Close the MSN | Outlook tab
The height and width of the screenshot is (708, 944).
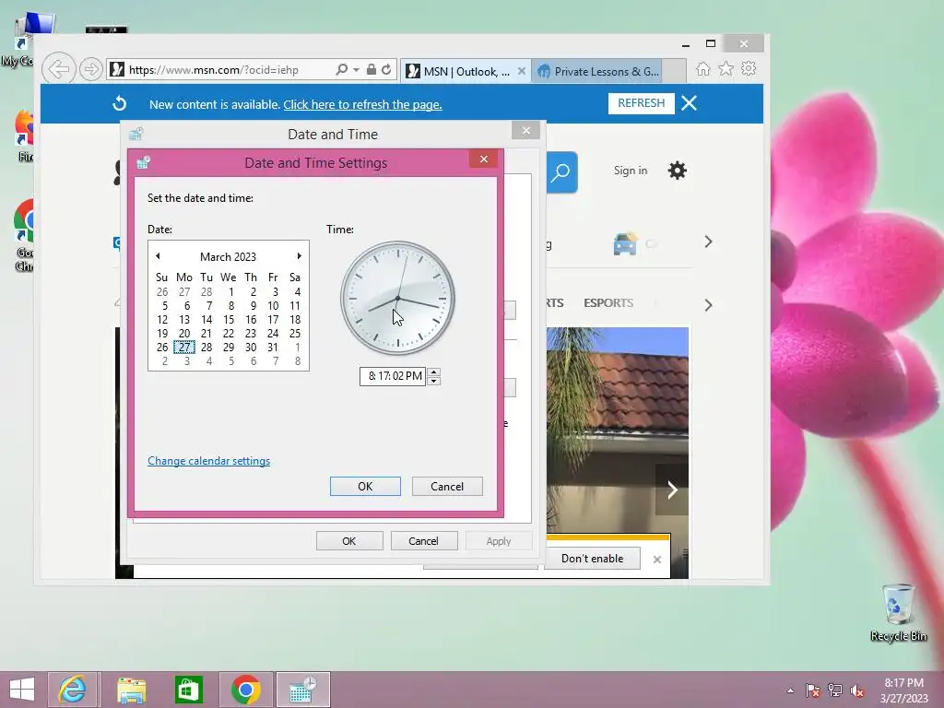pos(522,72)
